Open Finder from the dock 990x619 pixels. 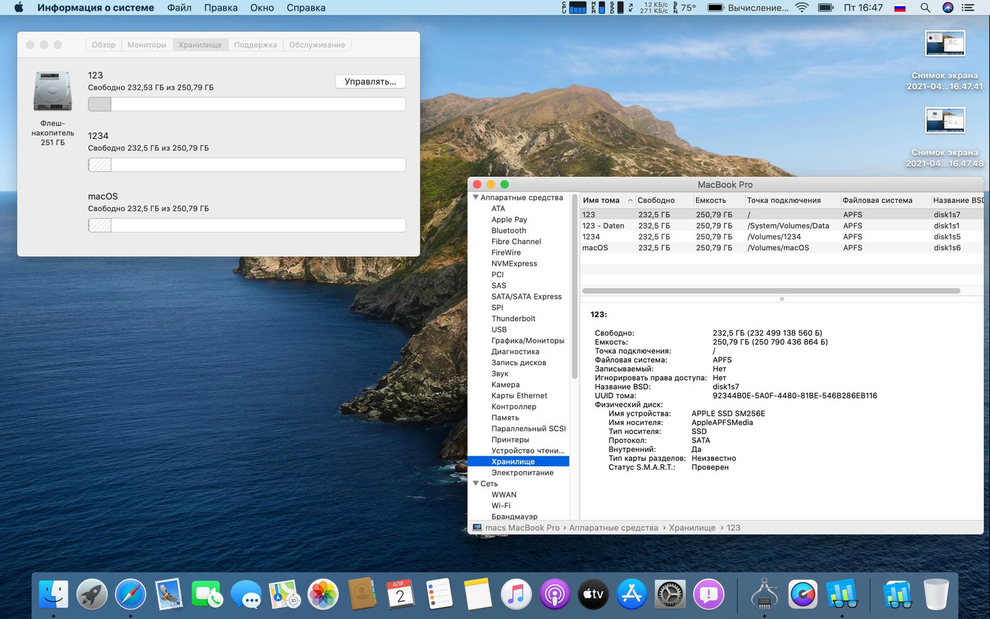(54, 595)
